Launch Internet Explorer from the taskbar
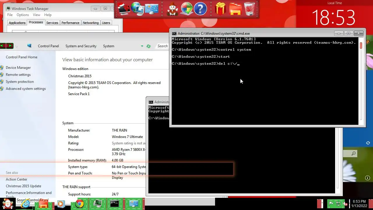 (x=26, y=204)
